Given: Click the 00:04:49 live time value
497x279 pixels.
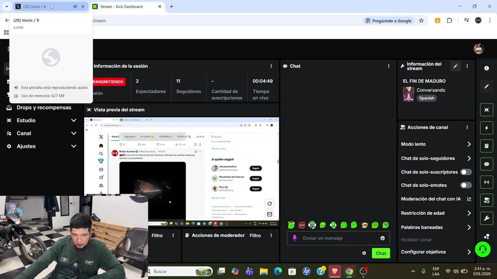Looking at the screenshot, I should click(x=262, y=81).
